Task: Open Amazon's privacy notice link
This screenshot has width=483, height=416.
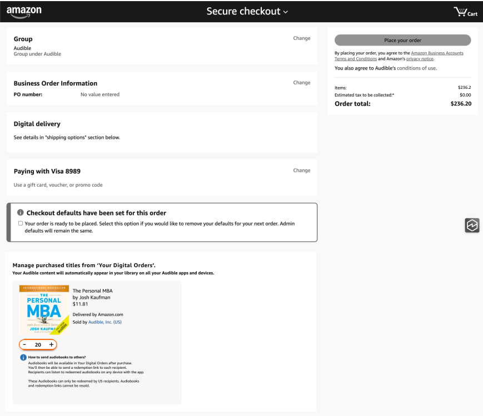Action: (420, 59)
